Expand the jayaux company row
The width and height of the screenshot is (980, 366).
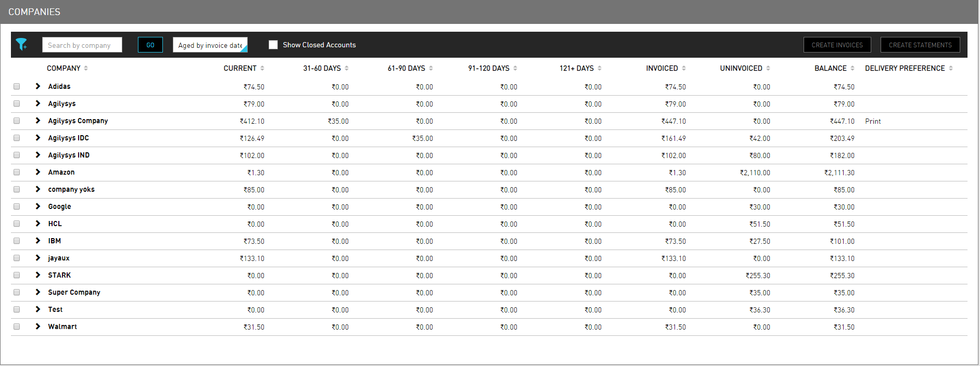coord(37,258)
